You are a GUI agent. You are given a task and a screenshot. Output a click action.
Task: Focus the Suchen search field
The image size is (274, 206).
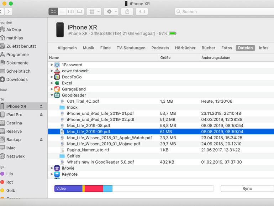point(225,12)
